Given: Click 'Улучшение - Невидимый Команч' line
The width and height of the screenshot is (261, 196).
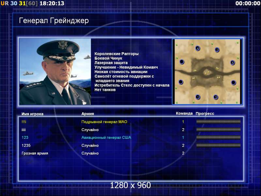Looking at the screenshot, I should pos(126,67).
